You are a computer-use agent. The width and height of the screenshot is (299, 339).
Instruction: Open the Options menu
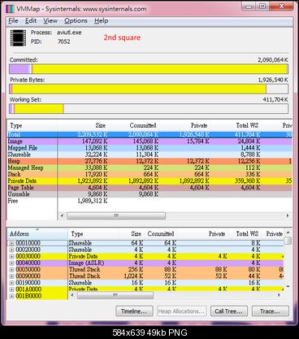pyautogui.click(x=76, y=21)
